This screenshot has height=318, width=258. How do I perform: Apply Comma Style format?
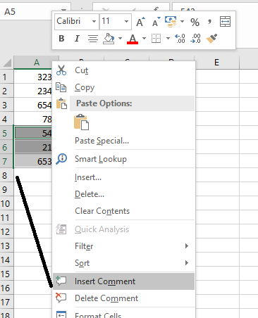209,22
